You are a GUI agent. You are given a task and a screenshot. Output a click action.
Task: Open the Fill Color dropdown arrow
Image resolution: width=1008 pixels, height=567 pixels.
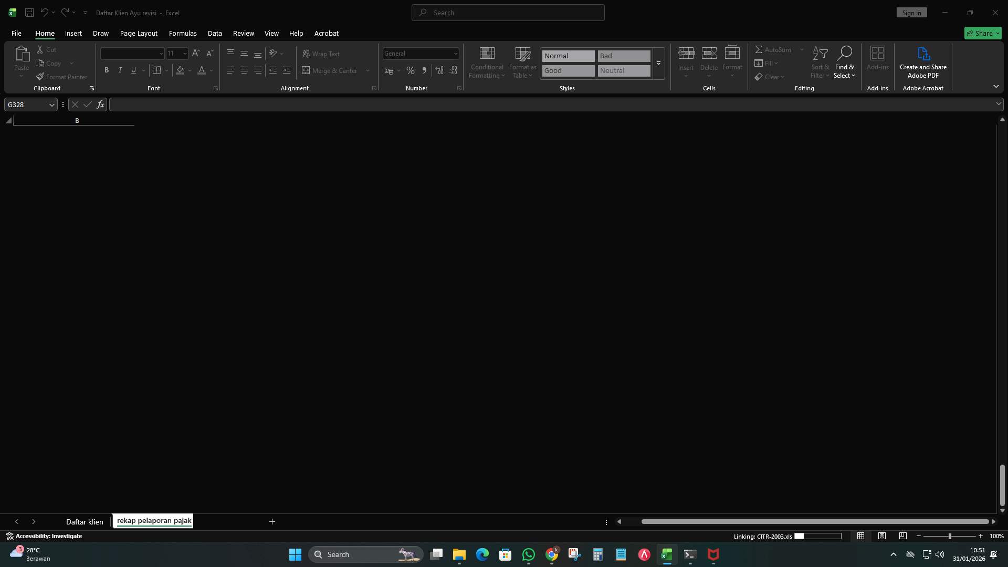pyautogui.click(x=190, y=70)
